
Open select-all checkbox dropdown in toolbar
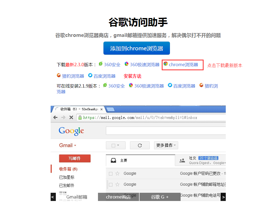116,145
